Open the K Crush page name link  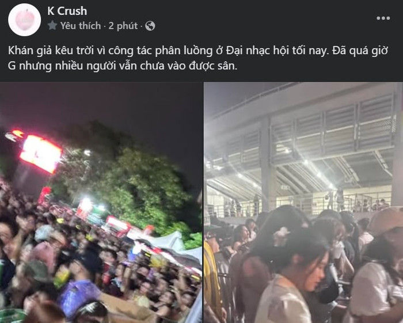pyautogui.click(x=67, y=11)
